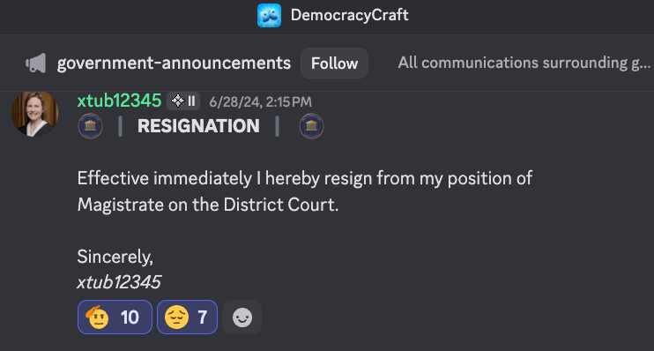Open the courthouse emoji right of RESIGNATION

pos(311,126)
